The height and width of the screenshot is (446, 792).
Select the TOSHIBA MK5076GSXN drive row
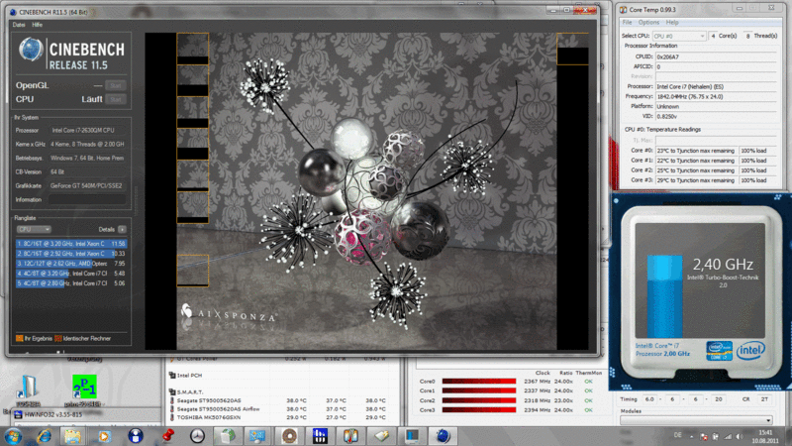point(280,417)
